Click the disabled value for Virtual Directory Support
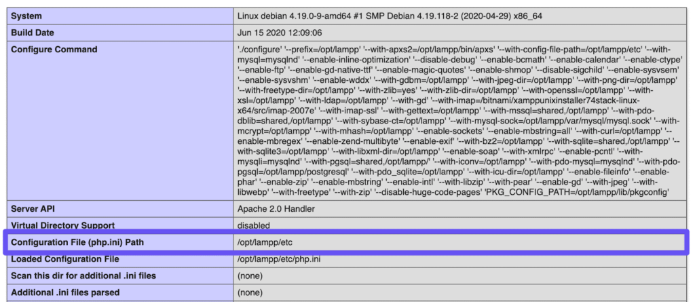The height and width of the screenshot is (302, 695). pos(254,225)
